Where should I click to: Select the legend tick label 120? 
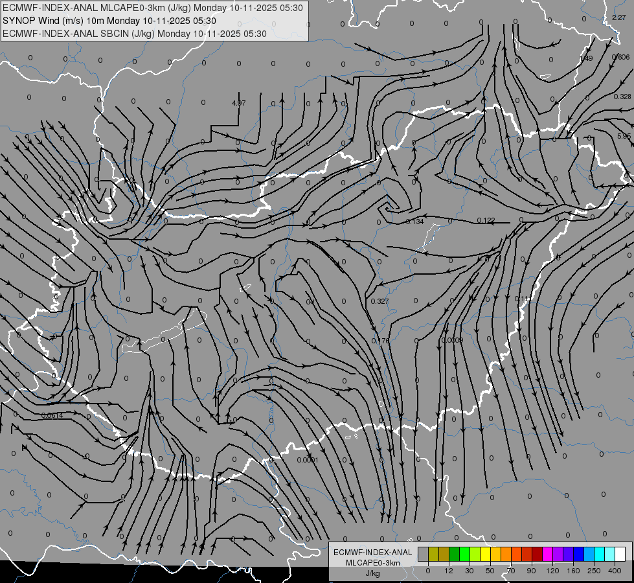[x=552, y=571]
